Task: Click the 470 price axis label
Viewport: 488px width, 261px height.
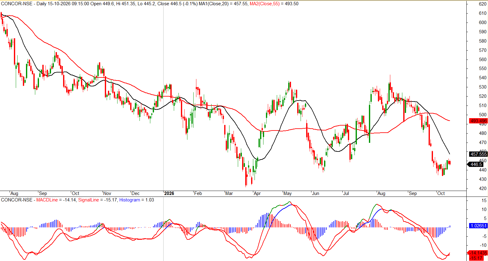Action: 482,143
